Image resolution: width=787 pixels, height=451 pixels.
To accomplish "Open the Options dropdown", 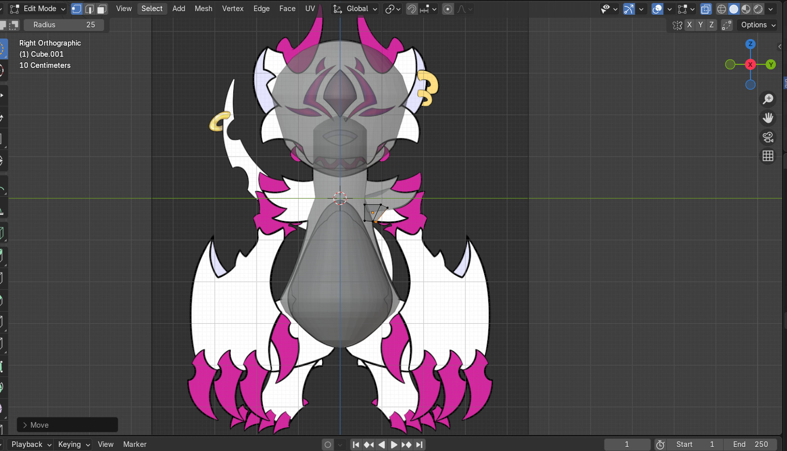I will pyautogui.click(x=758, y=25).
